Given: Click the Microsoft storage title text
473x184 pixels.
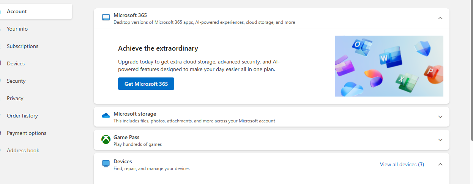Looking at the screenshot, I should pyautogui.click(x=135, y=114).
